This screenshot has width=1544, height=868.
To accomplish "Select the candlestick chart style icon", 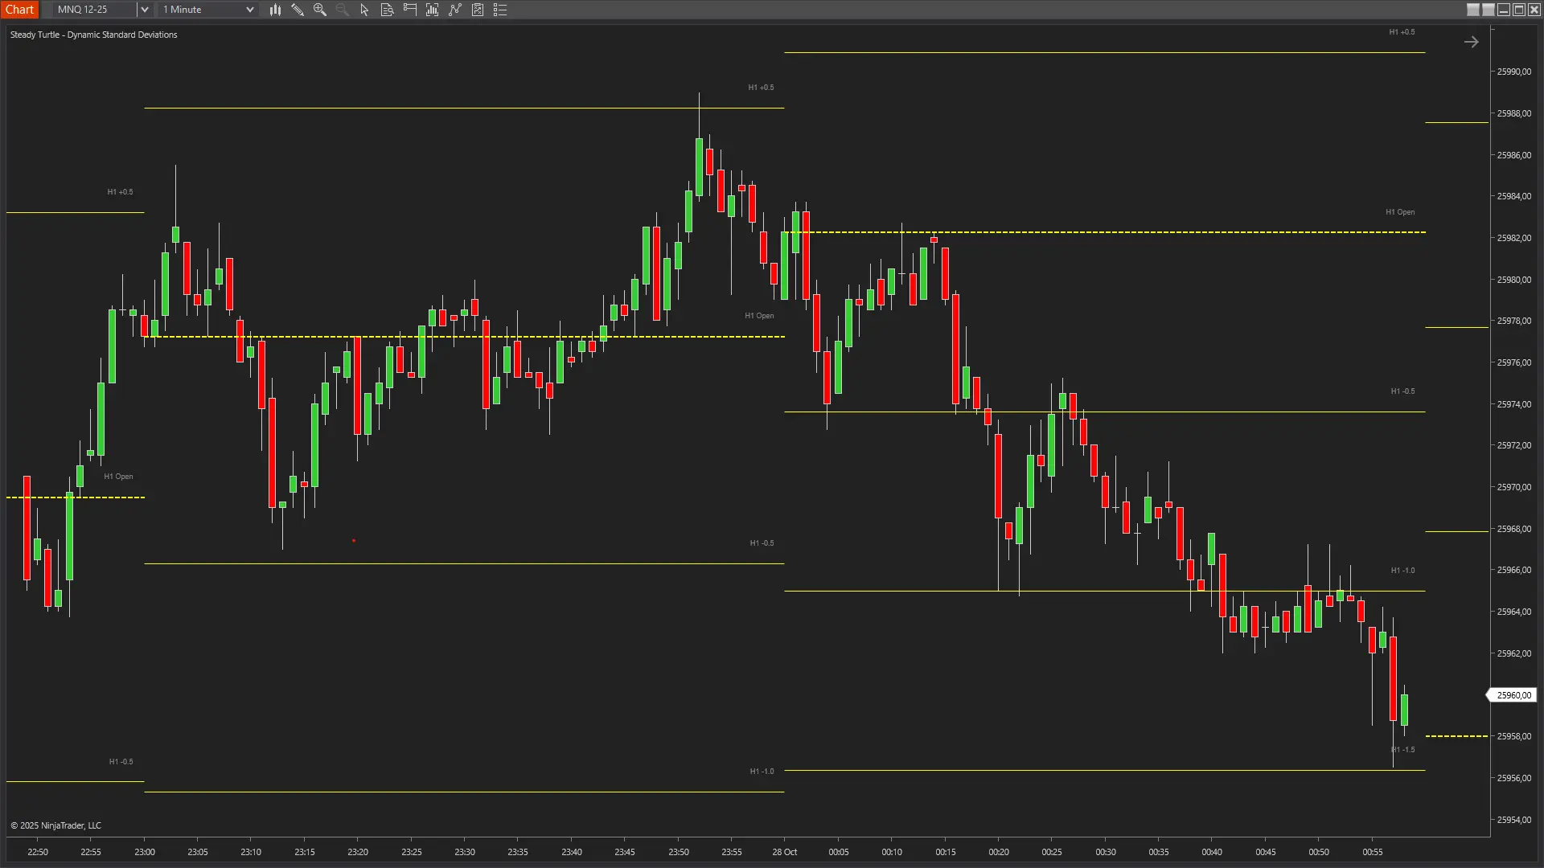I will [x=276, y=10].
